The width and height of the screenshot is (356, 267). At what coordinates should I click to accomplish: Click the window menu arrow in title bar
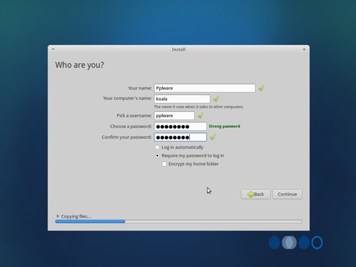tap(53, 49)
